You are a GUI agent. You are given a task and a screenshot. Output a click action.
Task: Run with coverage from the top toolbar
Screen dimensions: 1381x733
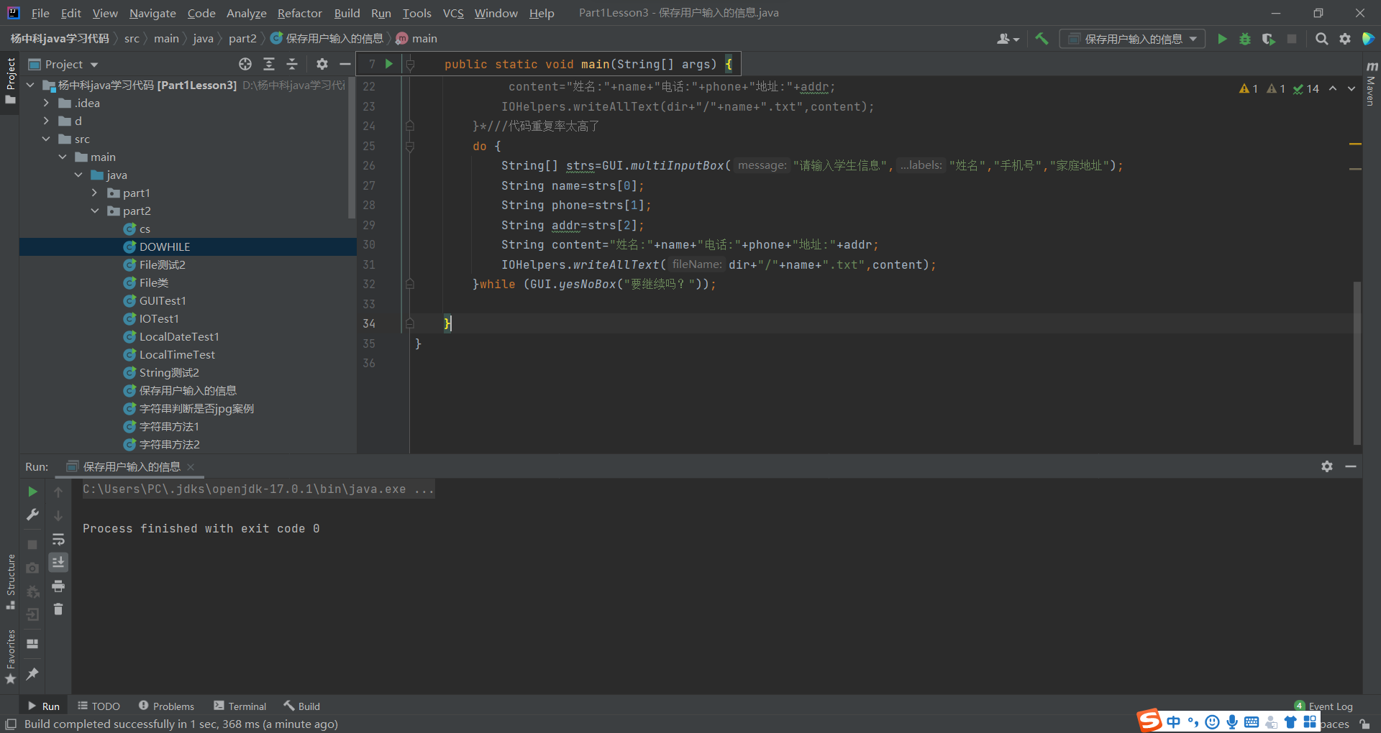1269,39
